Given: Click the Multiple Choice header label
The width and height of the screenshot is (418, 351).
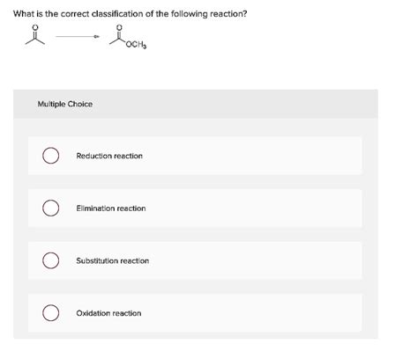Looking at the screenshot, I should click(x=65, y=104).
